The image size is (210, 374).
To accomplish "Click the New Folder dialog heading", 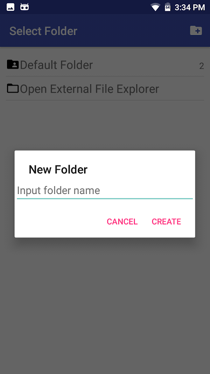I will (58, 169).
